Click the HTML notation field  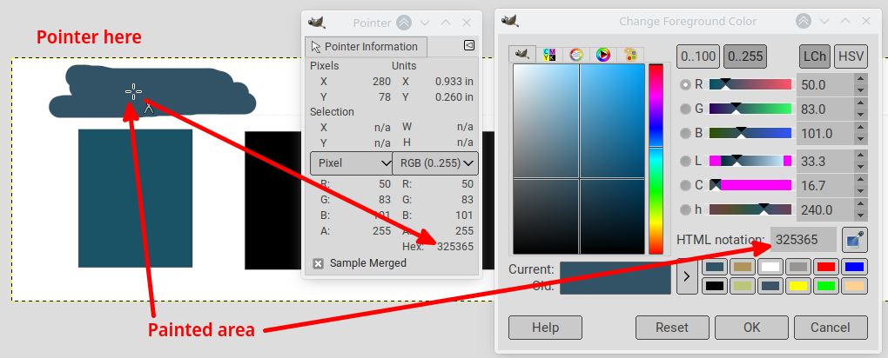803,240
